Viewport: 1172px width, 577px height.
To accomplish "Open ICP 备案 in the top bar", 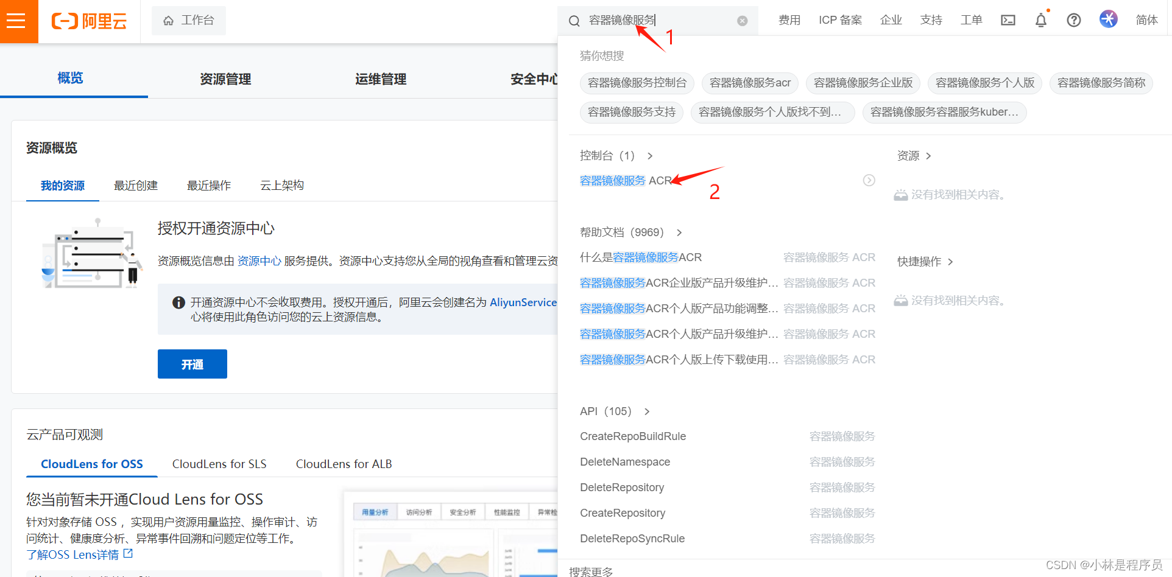I will 840,20.
